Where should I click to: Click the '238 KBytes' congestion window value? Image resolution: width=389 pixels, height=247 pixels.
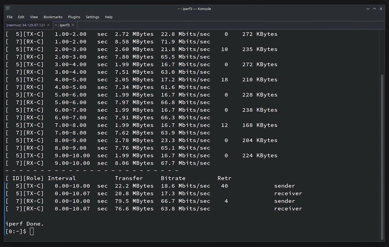260,110
